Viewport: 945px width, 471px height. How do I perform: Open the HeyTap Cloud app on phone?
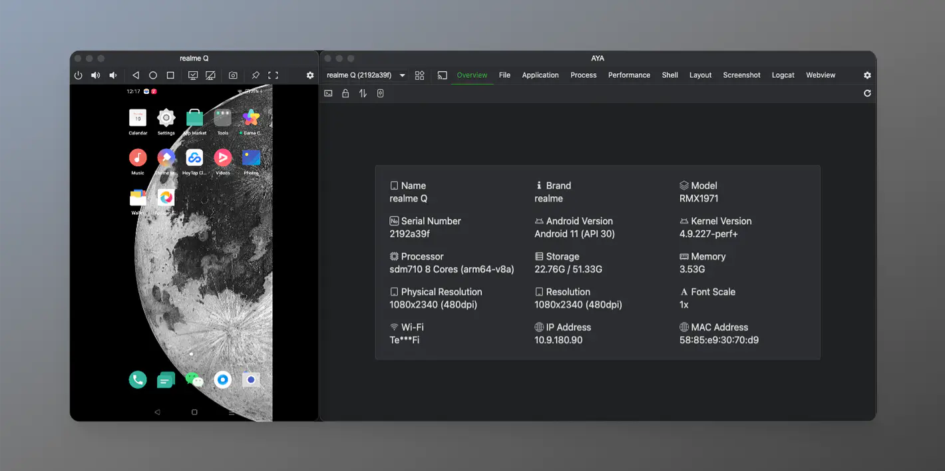pos(194,161)
